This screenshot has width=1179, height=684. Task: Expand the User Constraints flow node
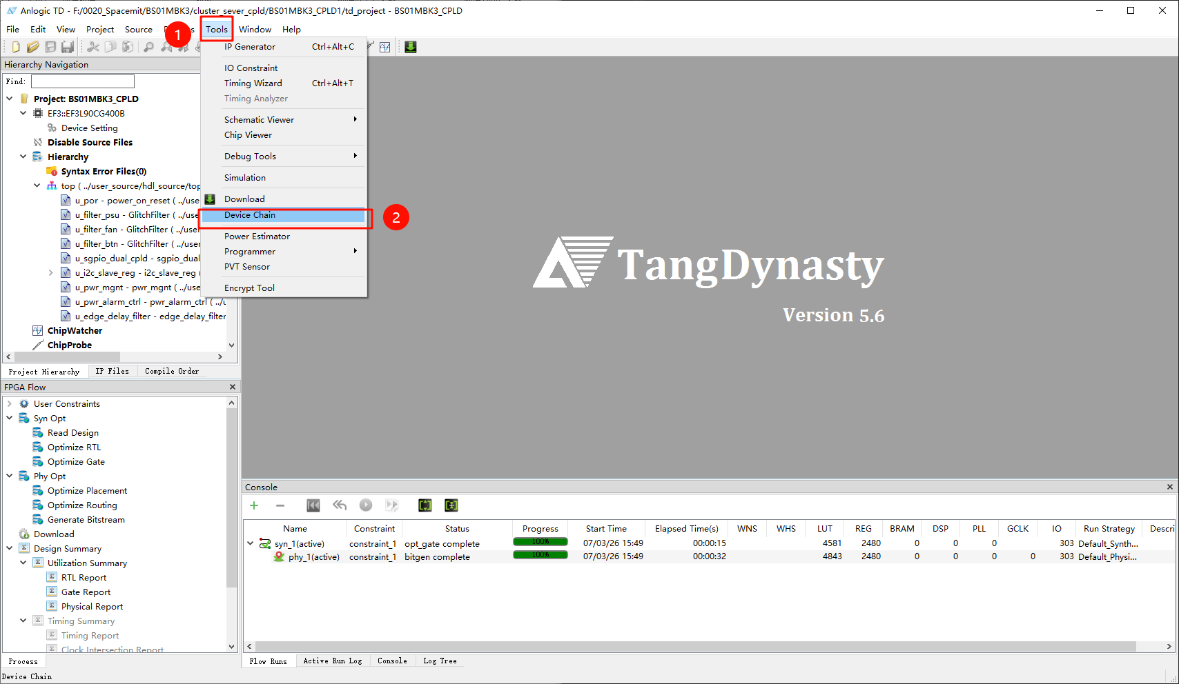pos(10,404)
